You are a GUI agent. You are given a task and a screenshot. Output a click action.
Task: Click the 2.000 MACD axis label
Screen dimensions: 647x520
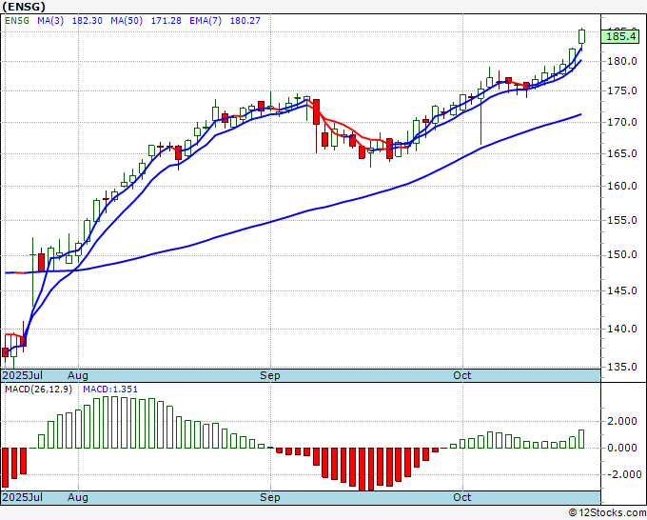[x=622, y=421]
